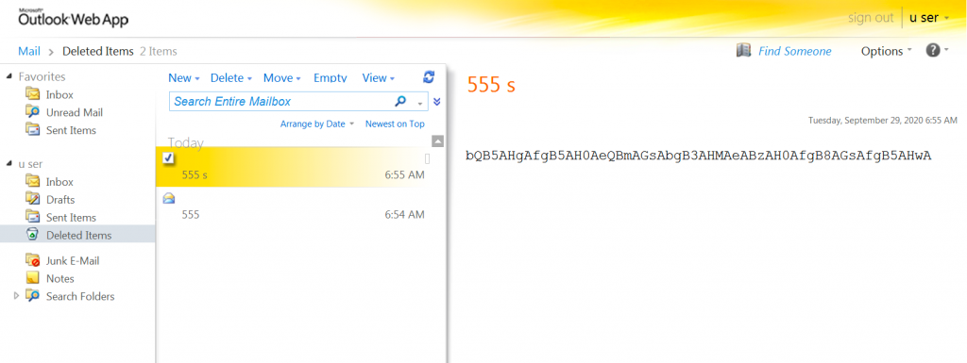Screen dimensions: 967x363
Task: Open the Help question mark icon
Action: 932,51
